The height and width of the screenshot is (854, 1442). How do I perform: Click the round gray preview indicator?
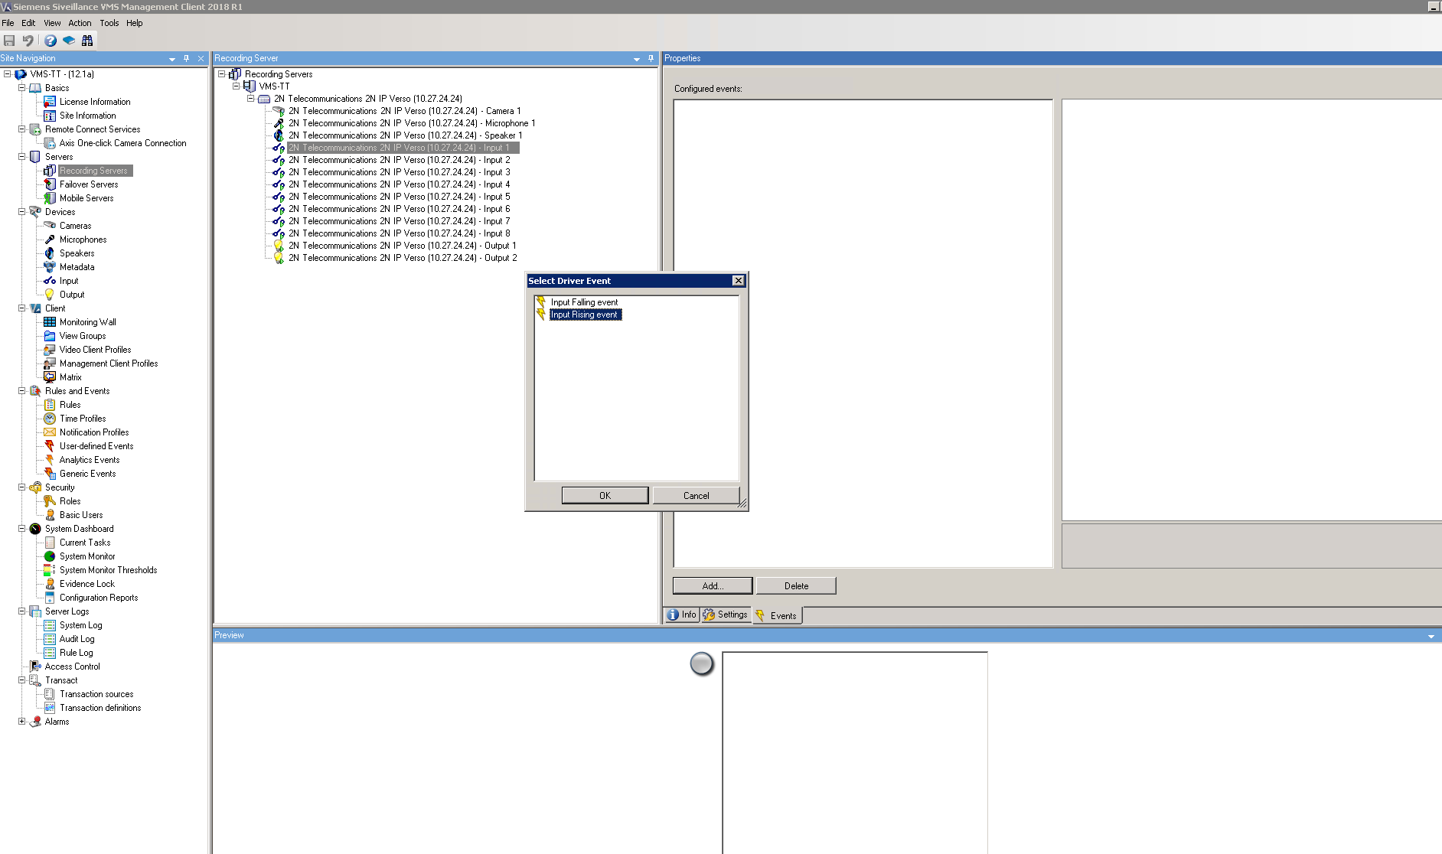701,663
